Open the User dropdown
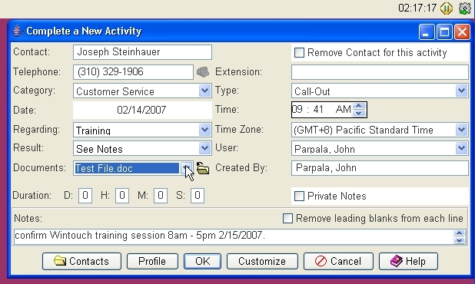The height and width of the screenshot is (284, 475). click(461, 148)
